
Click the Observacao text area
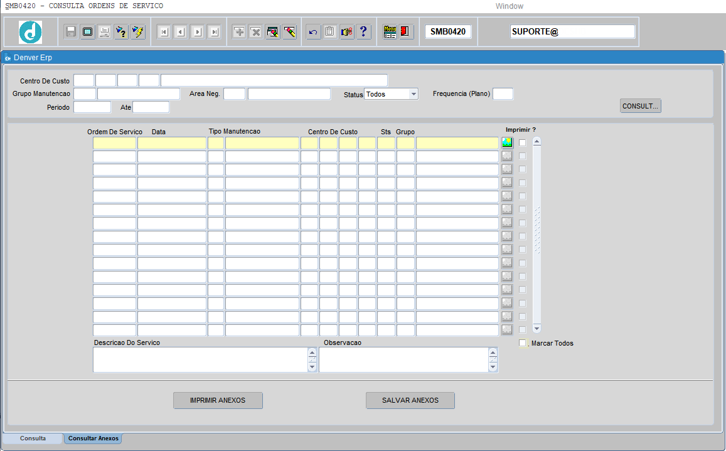[x=403, y=360]
